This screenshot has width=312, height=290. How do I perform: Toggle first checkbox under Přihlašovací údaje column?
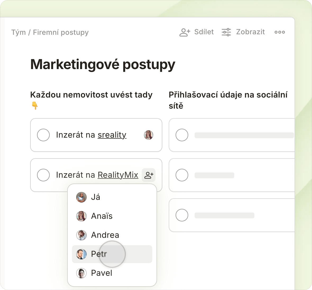coord(182,135)
